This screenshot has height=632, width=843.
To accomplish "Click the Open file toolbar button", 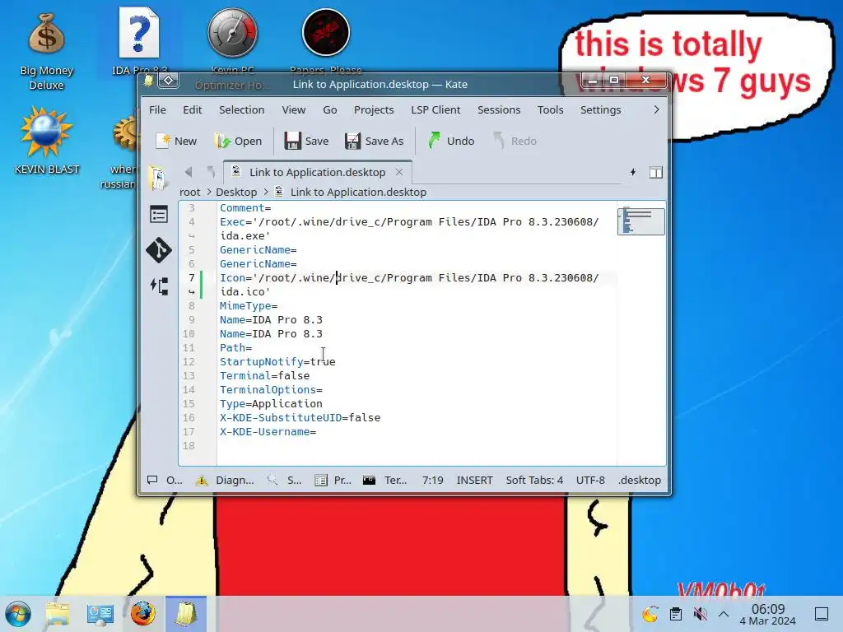I will point(238,141).
